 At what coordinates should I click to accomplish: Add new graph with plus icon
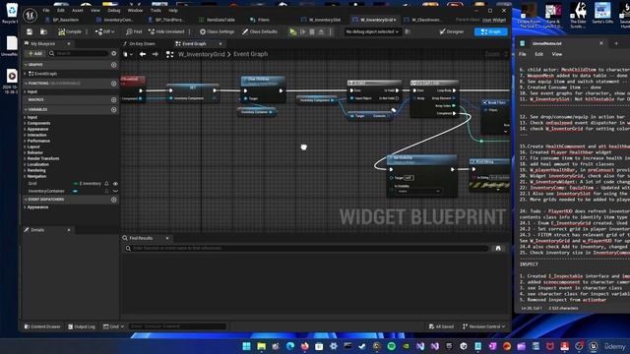[114, 65]
